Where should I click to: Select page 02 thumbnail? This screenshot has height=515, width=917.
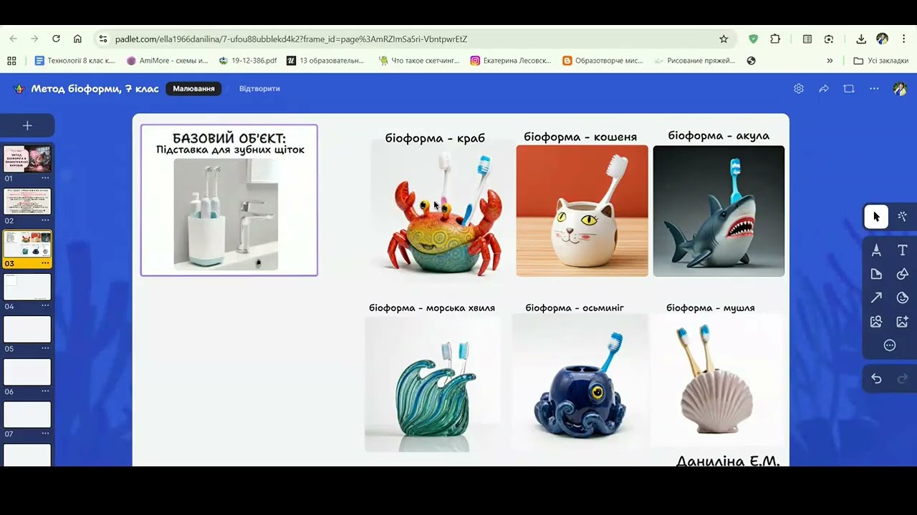coord(27,202)
